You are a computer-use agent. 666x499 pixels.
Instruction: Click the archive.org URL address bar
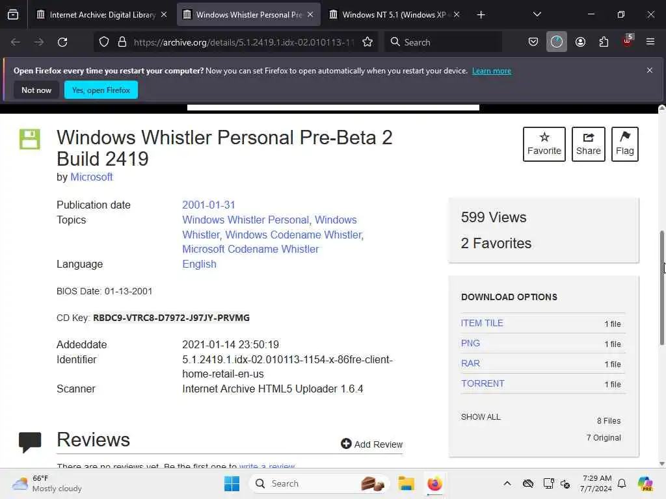(x=243, y=42)
